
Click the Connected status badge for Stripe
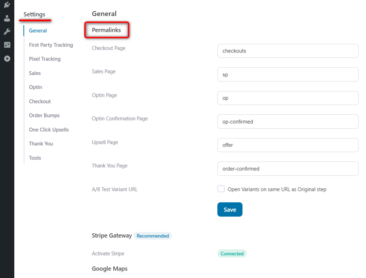232,253
